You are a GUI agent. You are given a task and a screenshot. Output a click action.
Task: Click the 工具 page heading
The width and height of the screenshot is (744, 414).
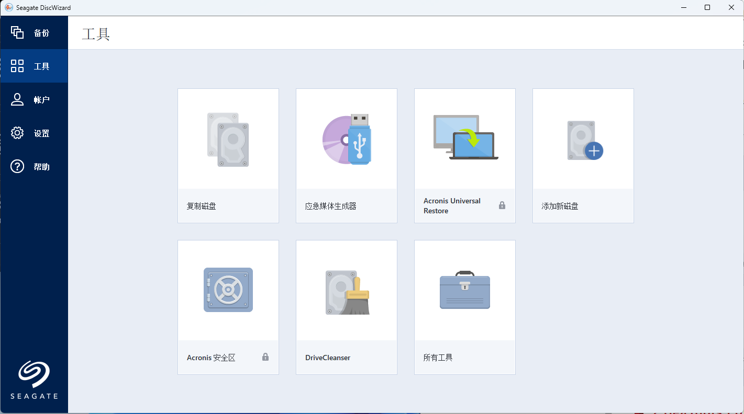tap(96, 34)
